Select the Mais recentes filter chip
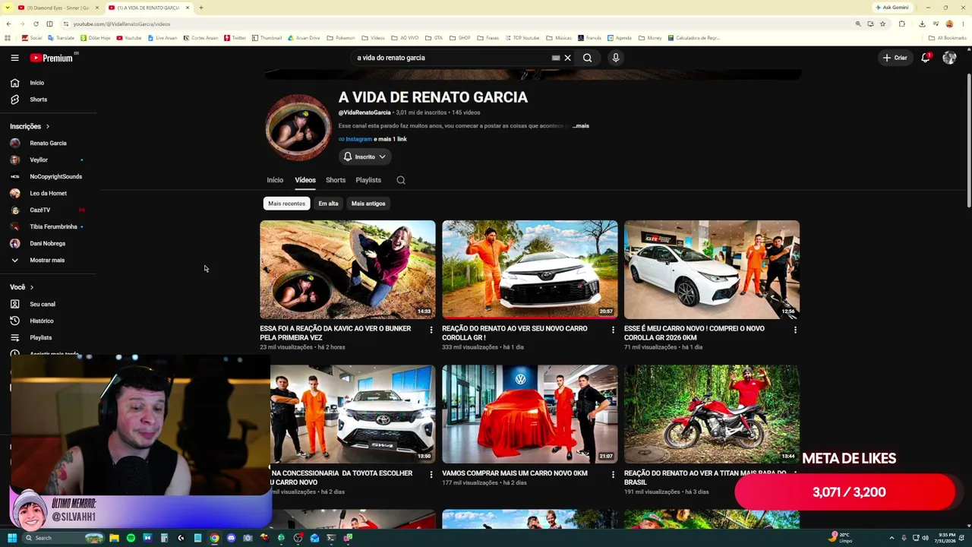 pyautogui.click(x=286, y=204)
